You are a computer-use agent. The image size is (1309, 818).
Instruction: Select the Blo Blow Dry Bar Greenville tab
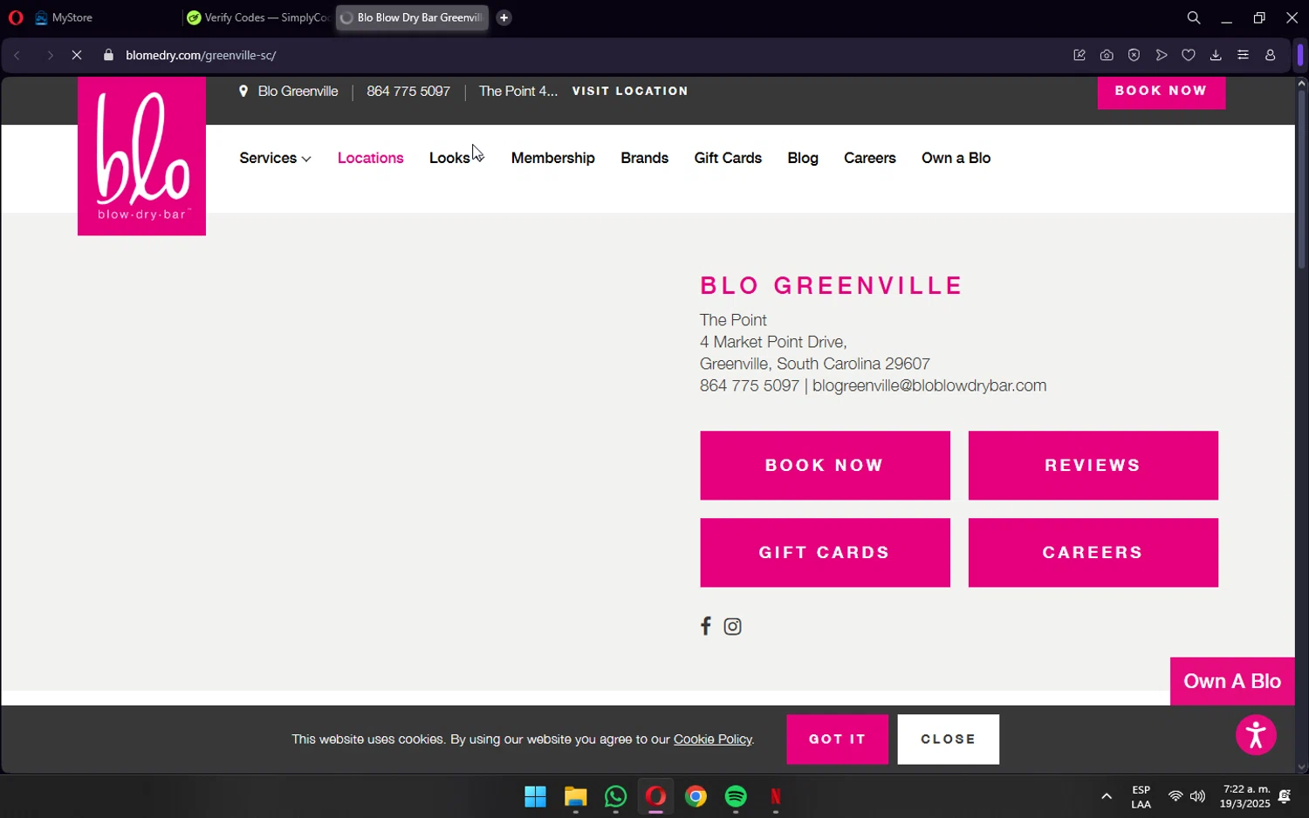(412, 17)
